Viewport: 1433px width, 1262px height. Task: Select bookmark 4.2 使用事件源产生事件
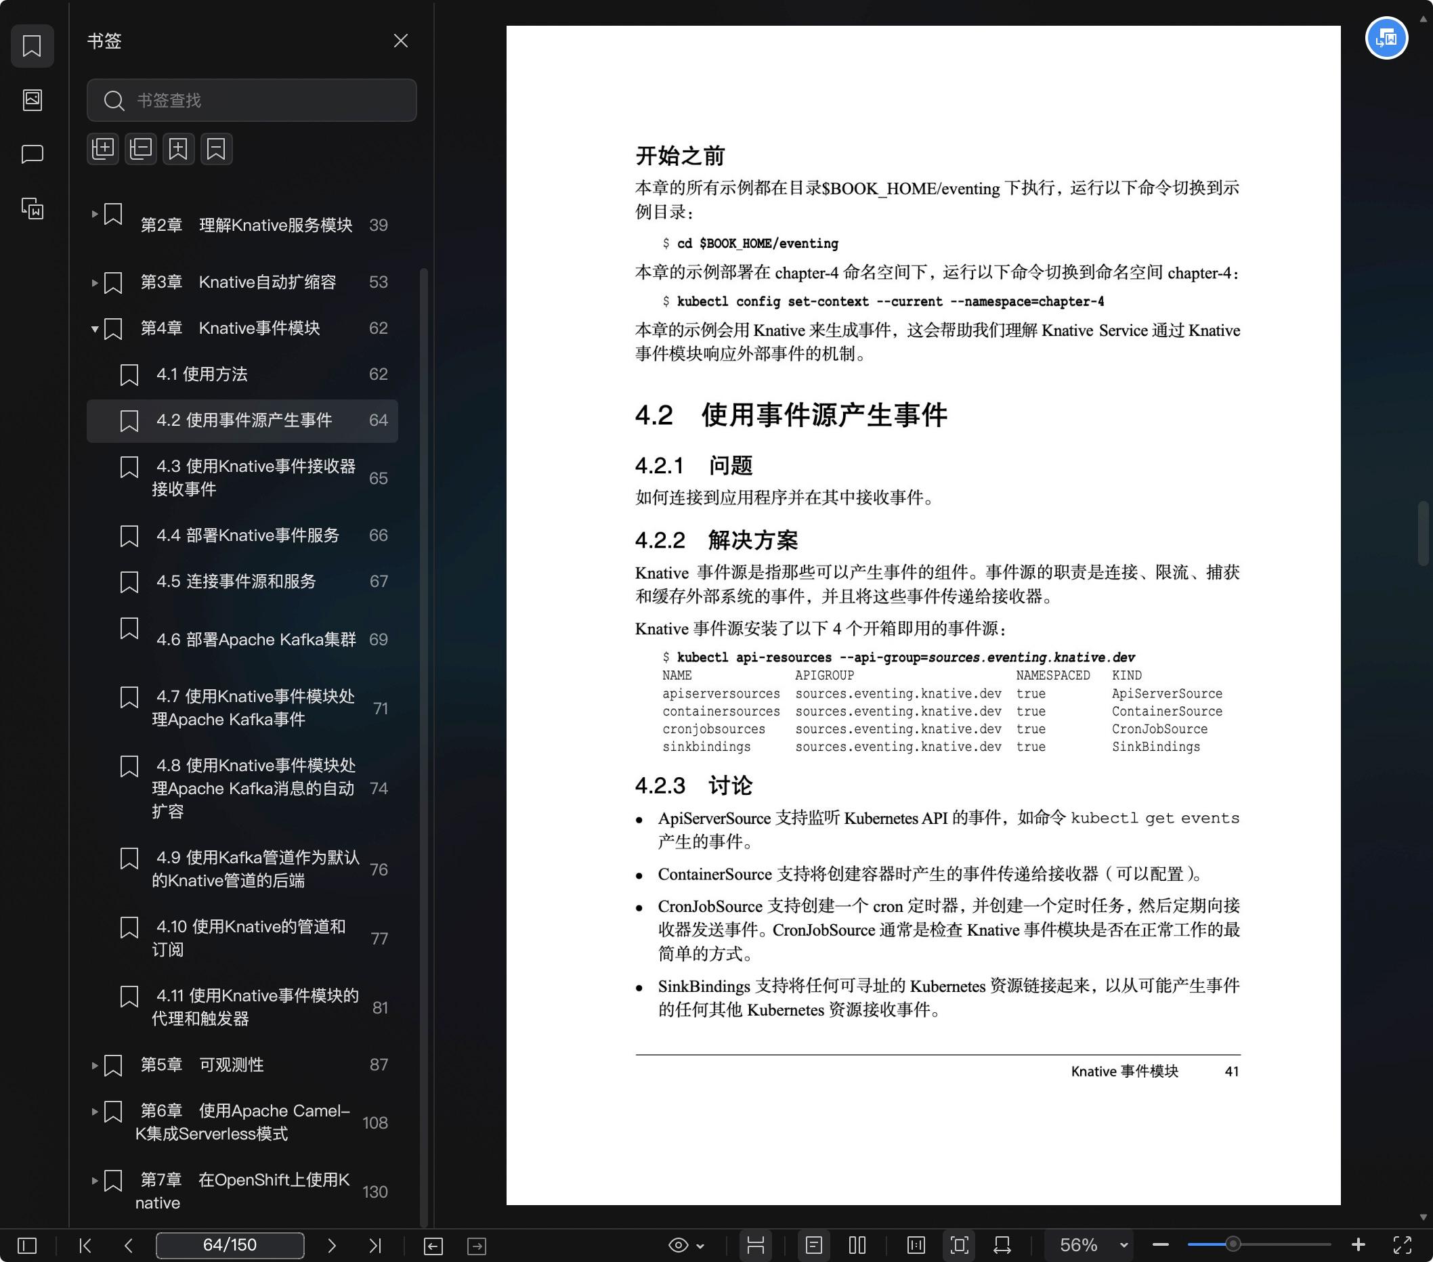click(242, 420)
